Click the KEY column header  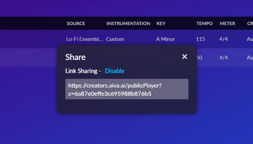(x=161, y=23)
